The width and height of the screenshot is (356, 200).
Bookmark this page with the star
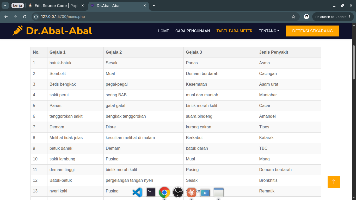293,17
